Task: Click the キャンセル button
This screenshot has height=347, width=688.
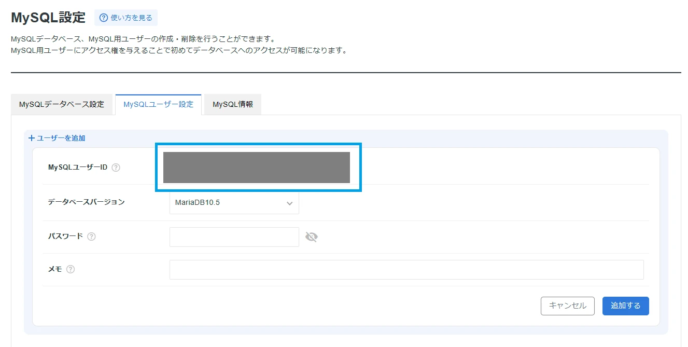Action: [x=567, y=306]
